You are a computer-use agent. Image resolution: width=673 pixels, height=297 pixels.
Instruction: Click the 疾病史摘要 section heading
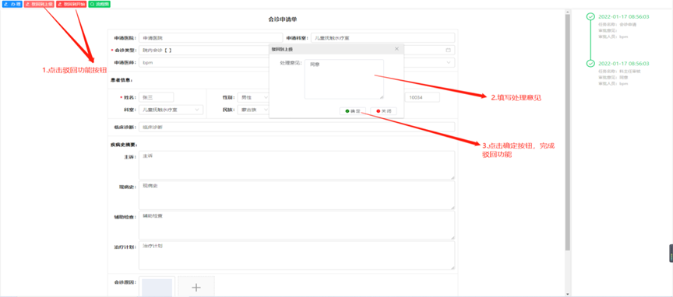click(124, 145)
